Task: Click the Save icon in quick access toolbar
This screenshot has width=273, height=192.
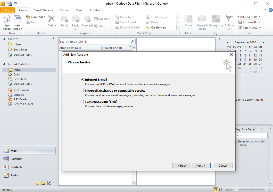Action: click(x=9, y=4)
